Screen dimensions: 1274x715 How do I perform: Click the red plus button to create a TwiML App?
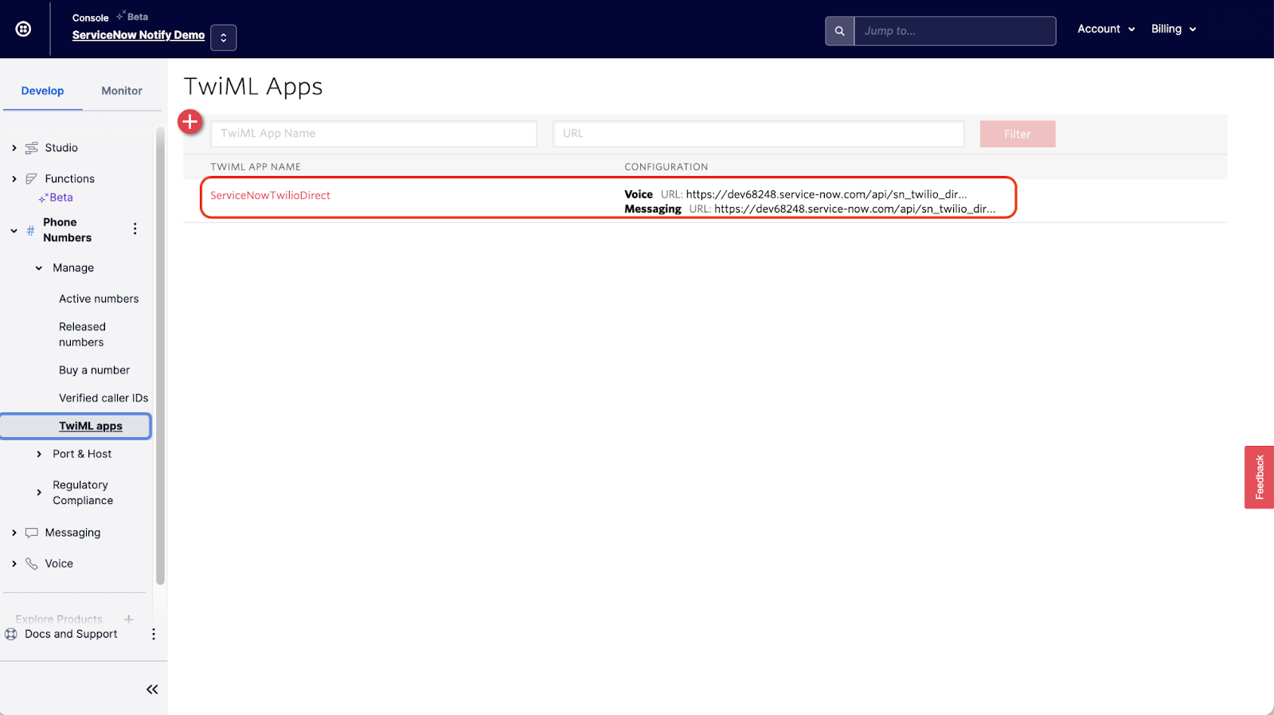190,122
